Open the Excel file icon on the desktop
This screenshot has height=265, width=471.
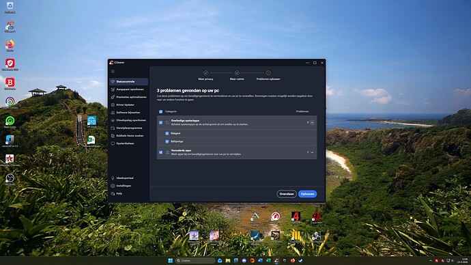(x=91, y=141)
